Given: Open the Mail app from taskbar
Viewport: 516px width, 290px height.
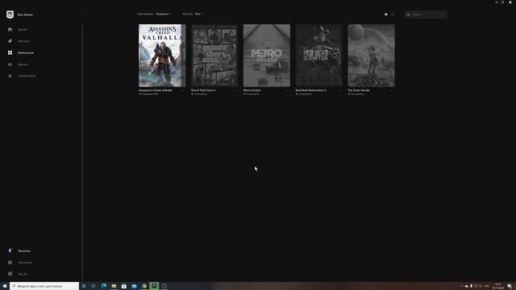Looking at the screenshot, I should click(x=134, y=286).
